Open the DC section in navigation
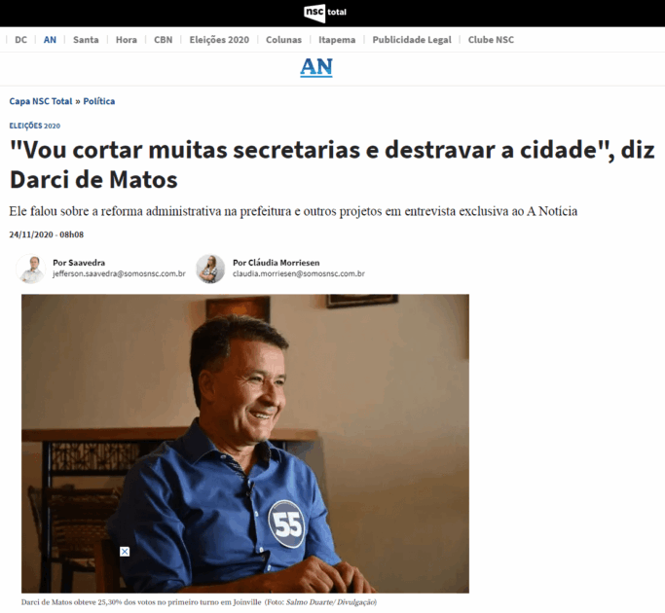Image resolution: width=665 pixels, height=613 pixels. (20, 40)
